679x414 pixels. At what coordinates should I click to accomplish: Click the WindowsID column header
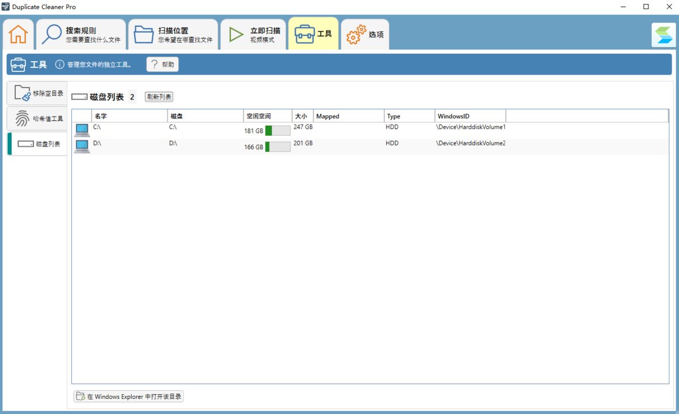point(470,116)
